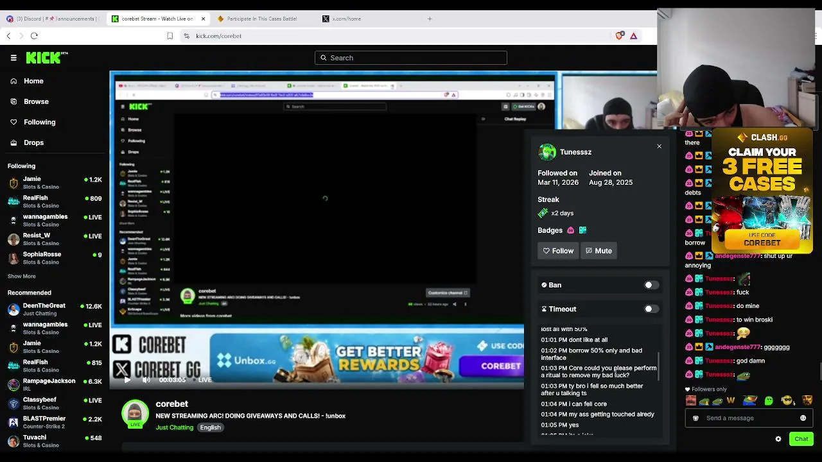Click Tunesssz username saying god damn

click(719, 361)
